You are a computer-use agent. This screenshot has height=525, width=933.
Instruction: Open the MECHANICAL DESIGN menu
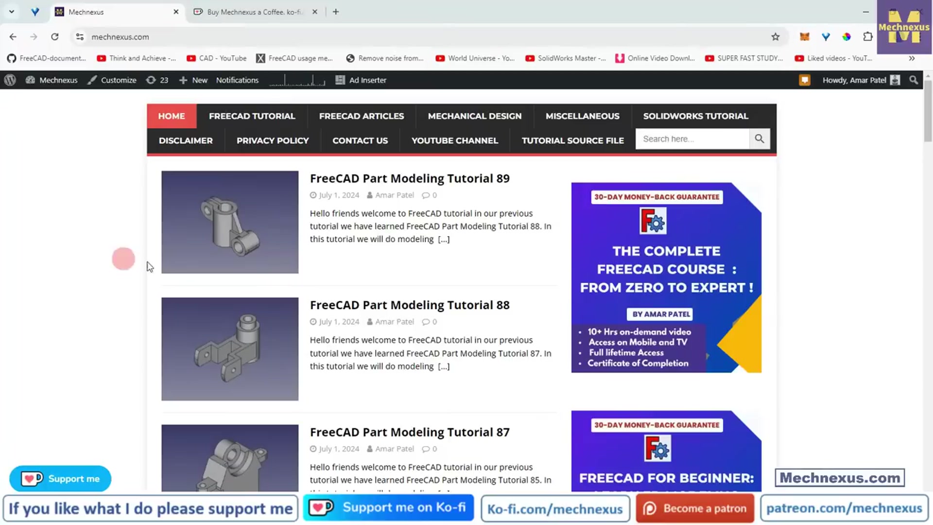(x=475, y=116)
